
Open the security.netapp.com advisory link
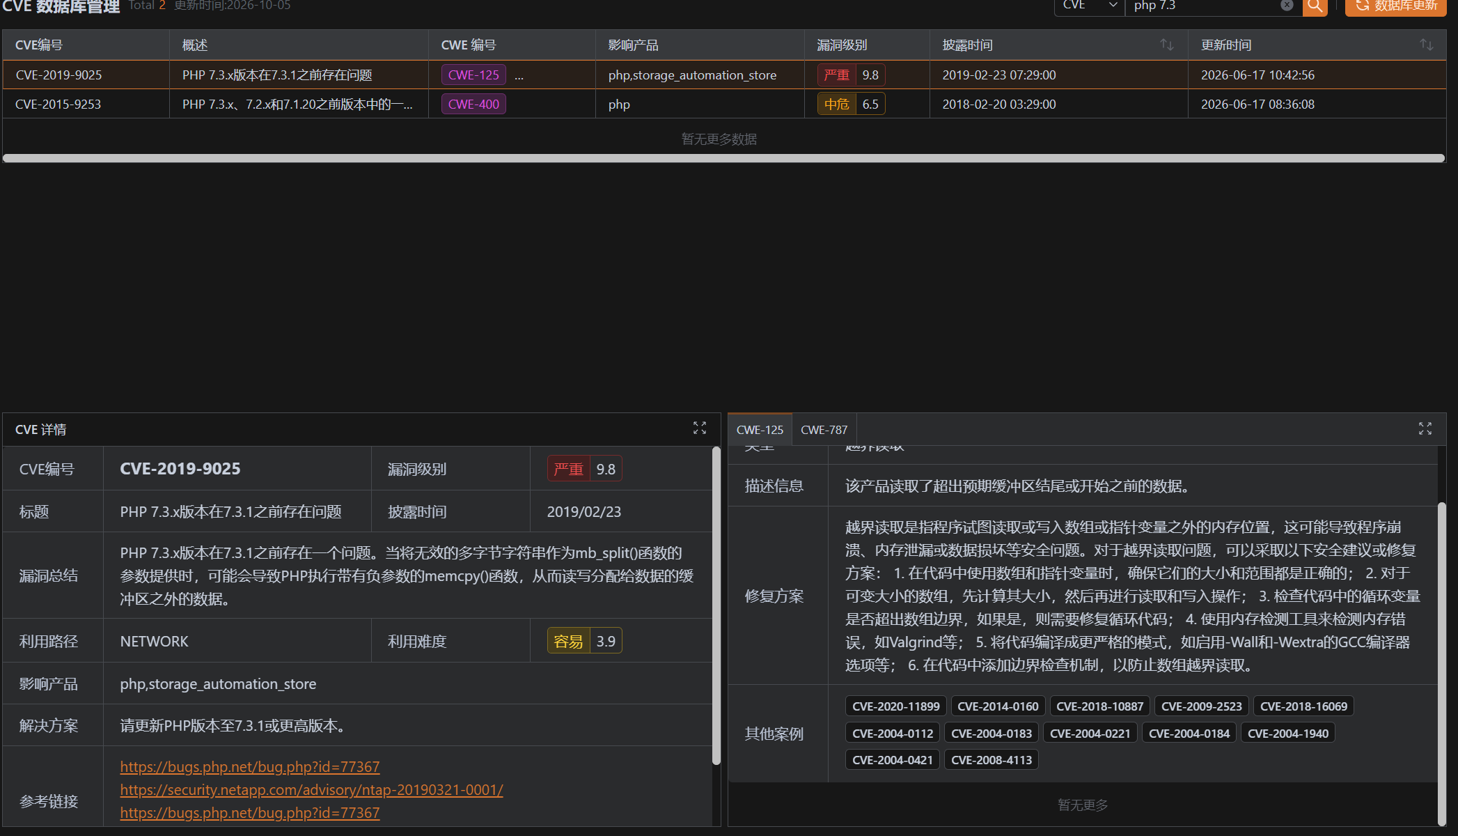(x=311, y=790)
